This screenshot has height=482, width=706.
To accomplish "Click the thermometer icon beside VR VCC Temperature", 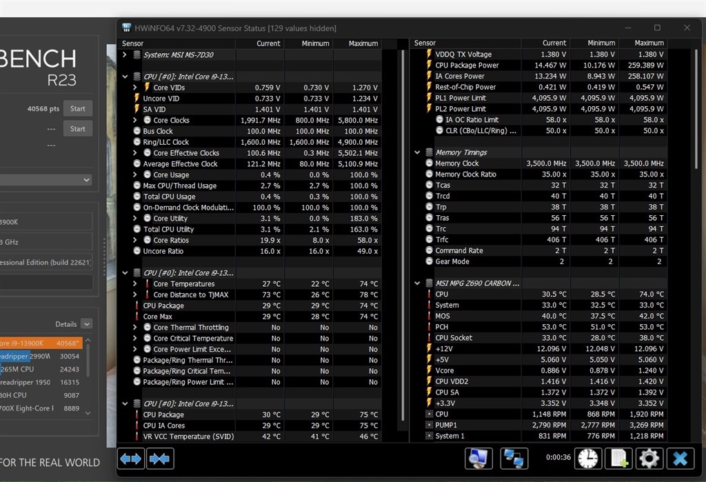I will (137, 436).
